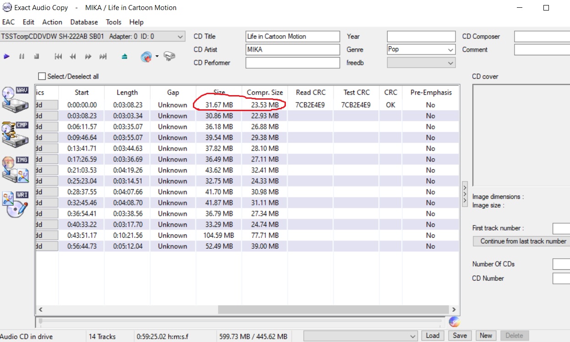Click the Test CRC column header
Viewport: 570px width, 342px height.
356,92
